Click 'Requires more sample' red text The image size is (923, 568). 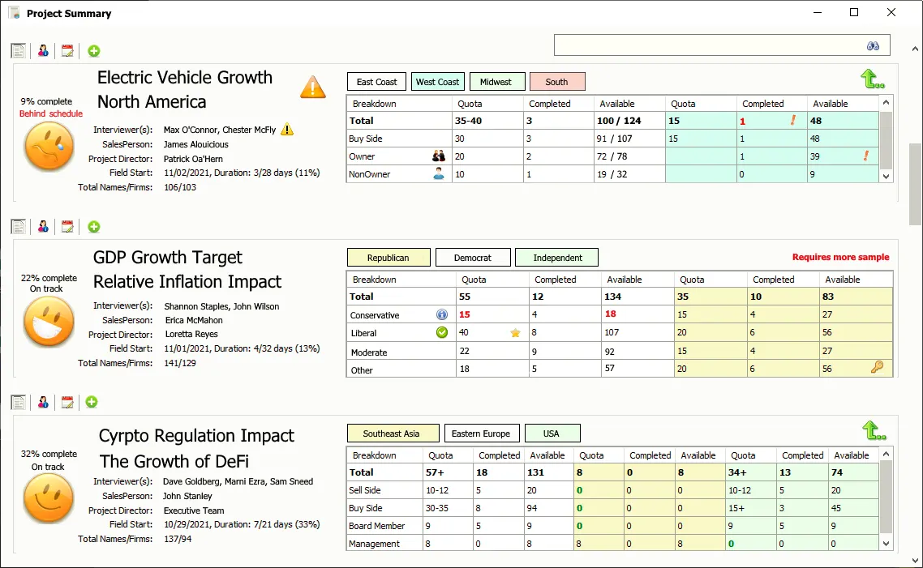(840, 257)
